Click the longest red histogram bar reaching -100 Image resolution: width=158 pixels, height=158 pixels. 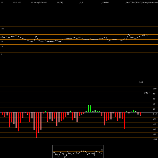coord(36,125)
